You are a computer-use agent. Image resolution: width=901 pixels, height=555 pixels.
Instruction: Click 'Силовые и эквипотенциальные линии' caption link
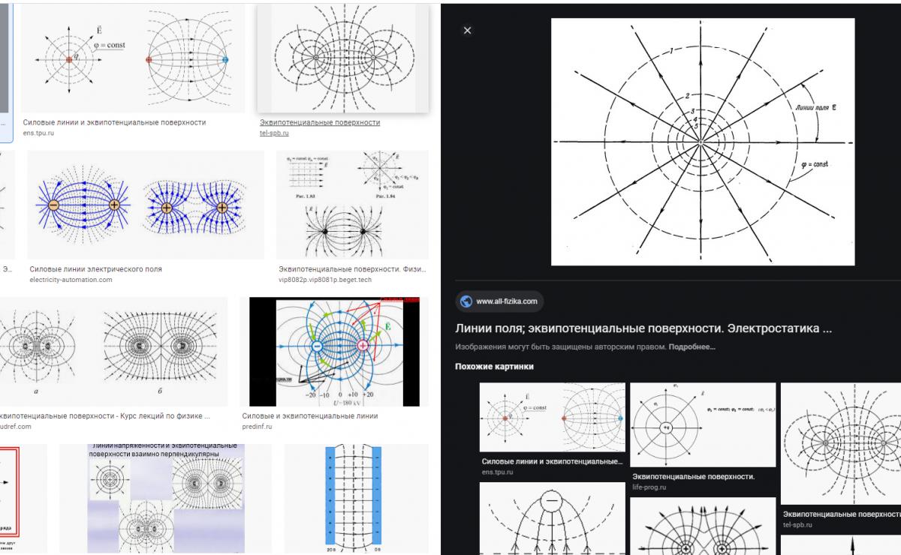pos(309,415)
